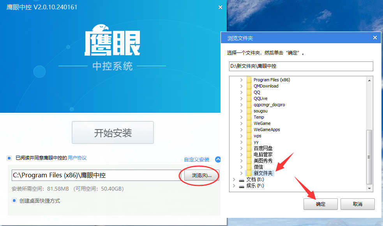
Task: Expand the WeGame folder
Action: (241, 123)
